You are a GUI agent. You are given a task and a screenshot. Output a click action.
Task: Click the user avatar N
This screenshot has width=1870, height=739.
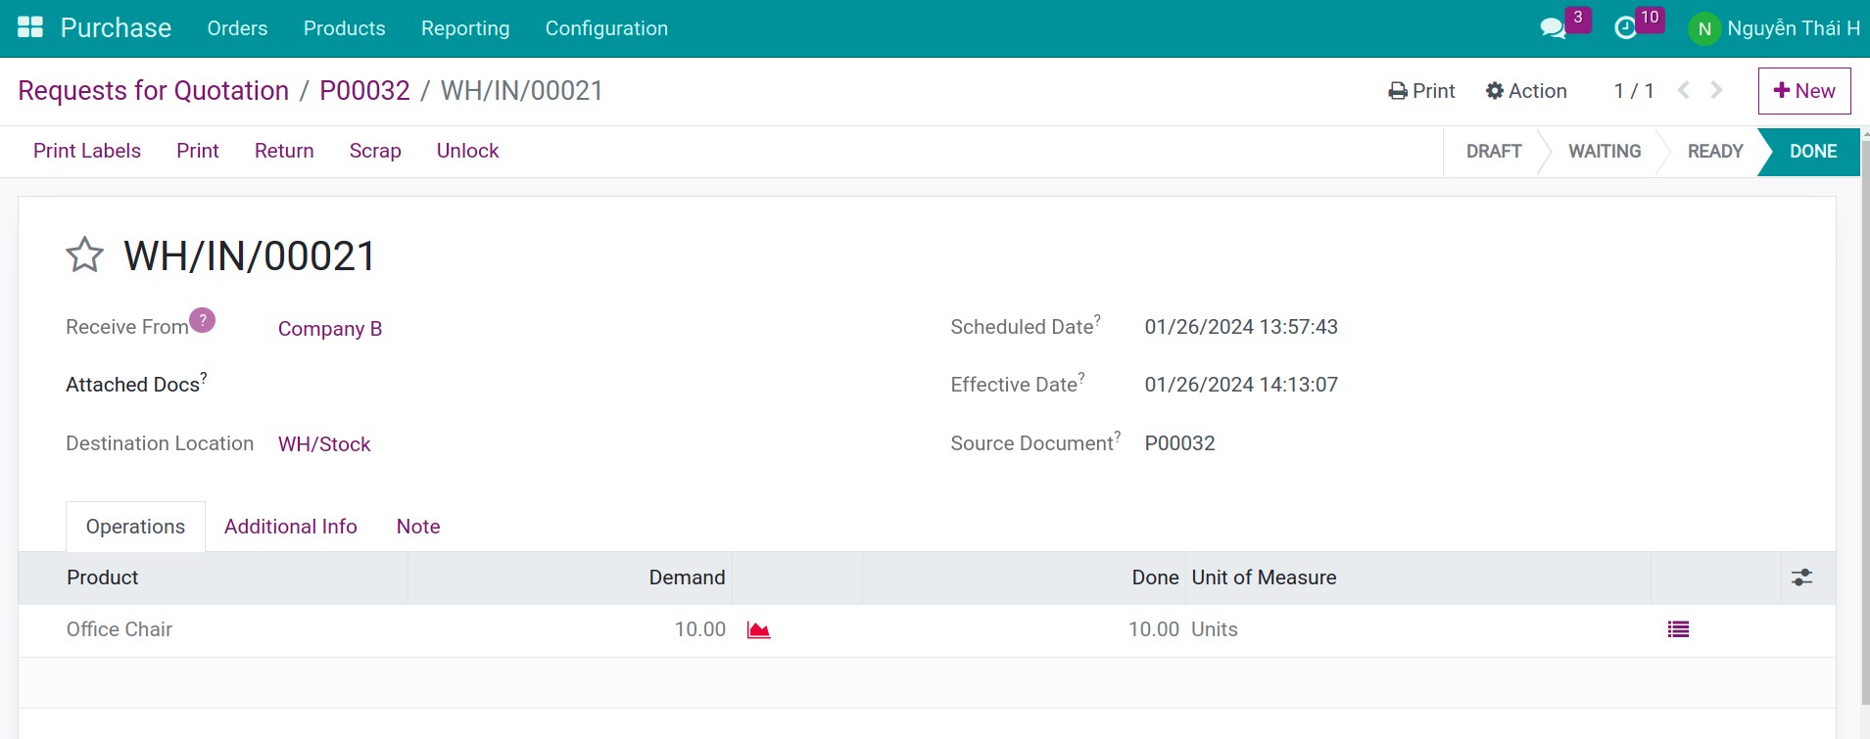[x=1704, y=28]
